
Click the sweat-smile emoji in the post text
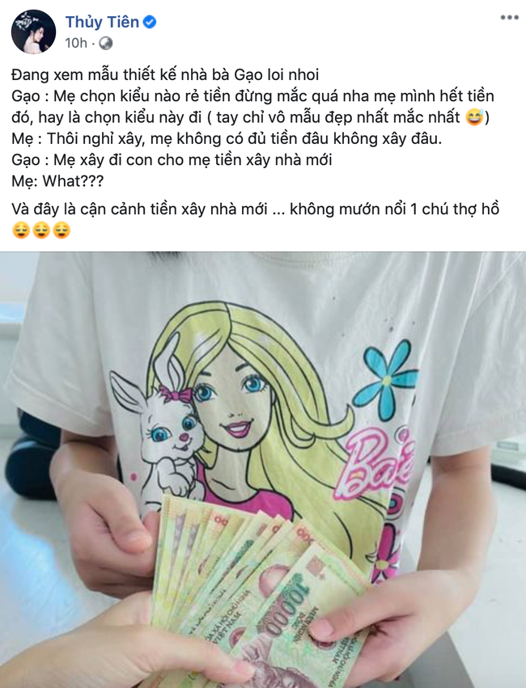473,117
